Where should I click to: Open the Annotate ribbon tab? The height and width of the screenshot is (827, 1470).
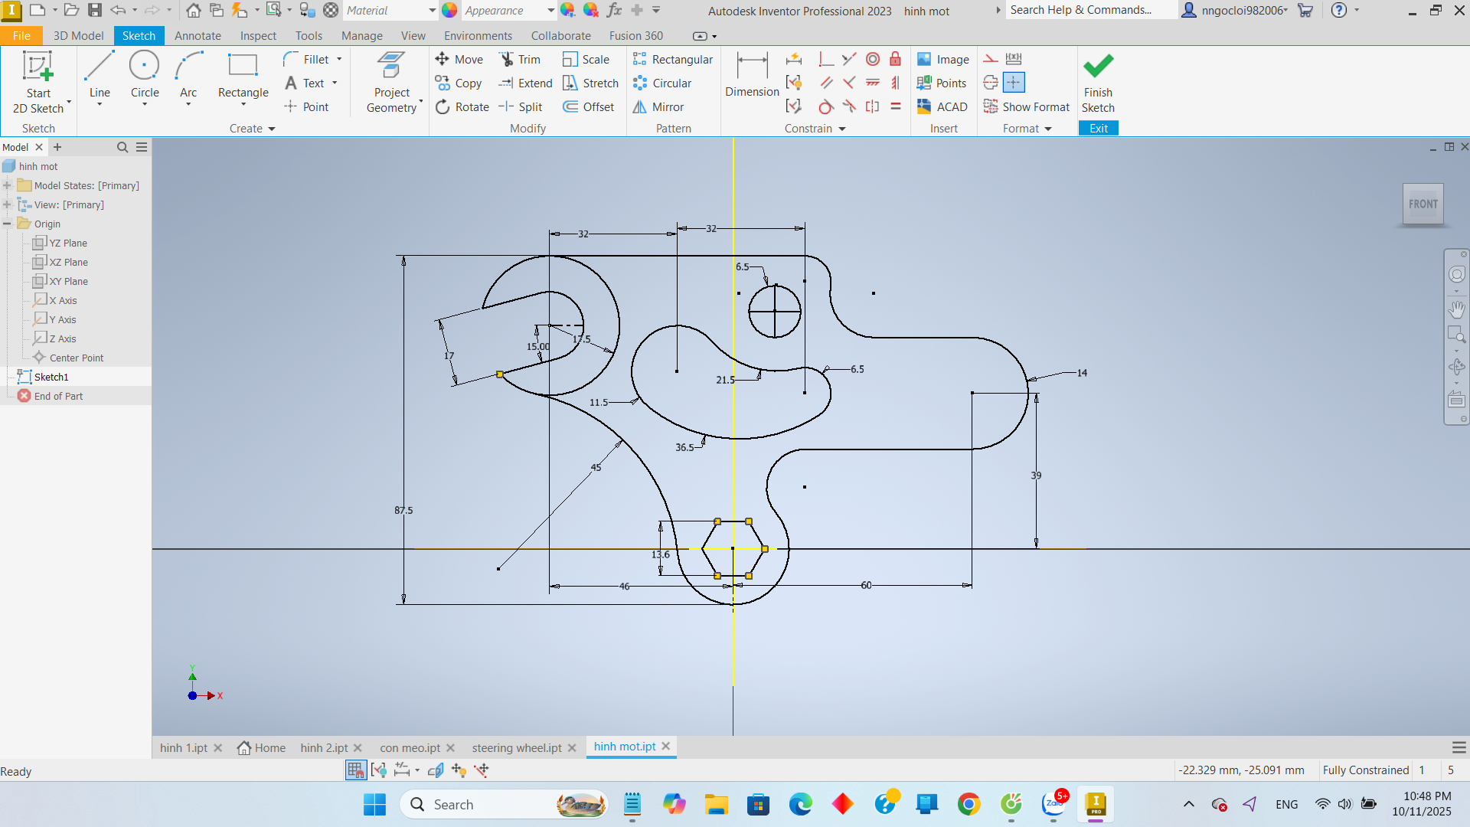(x=198, y=36)
